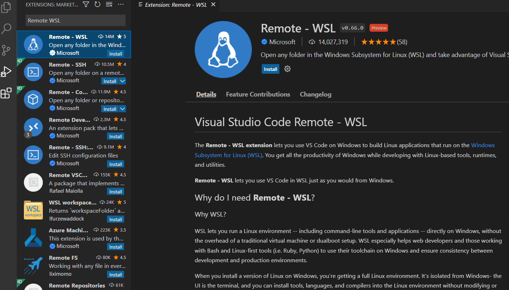Click the large Remote - WSL penguin logo
The height and width of the screenshot is (290, 509).
223,50
